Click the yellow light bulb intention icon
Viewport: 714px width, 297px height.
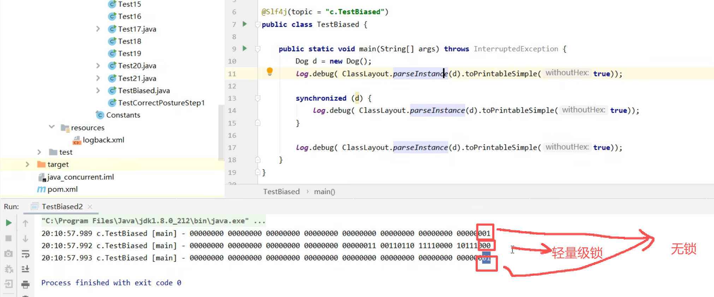pyautogui.click(x=270, y=72)
